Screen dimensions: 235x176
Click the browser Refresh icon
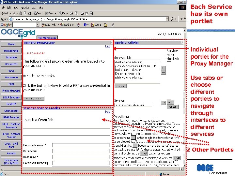point(25,13)
